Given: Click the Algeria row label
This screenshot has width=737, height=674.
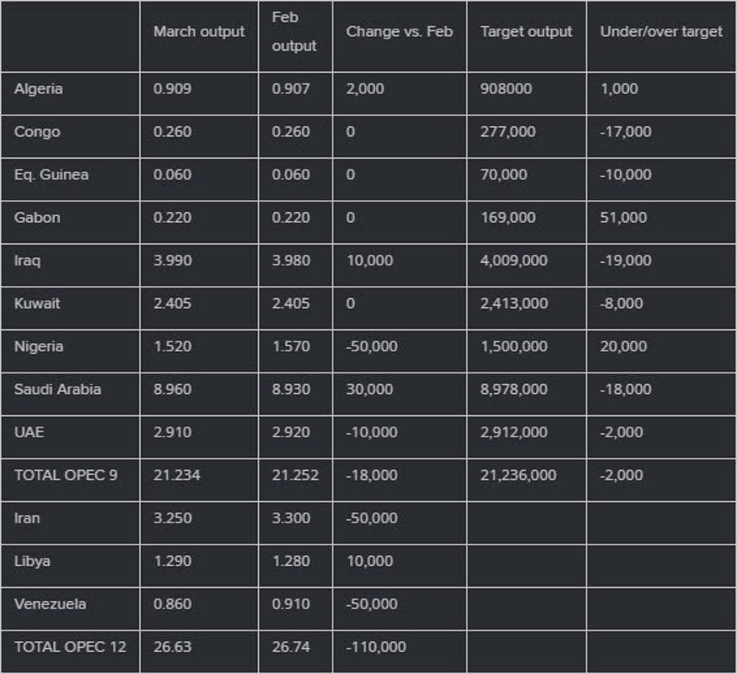Looking at the screenshot, I should point(38,88).
